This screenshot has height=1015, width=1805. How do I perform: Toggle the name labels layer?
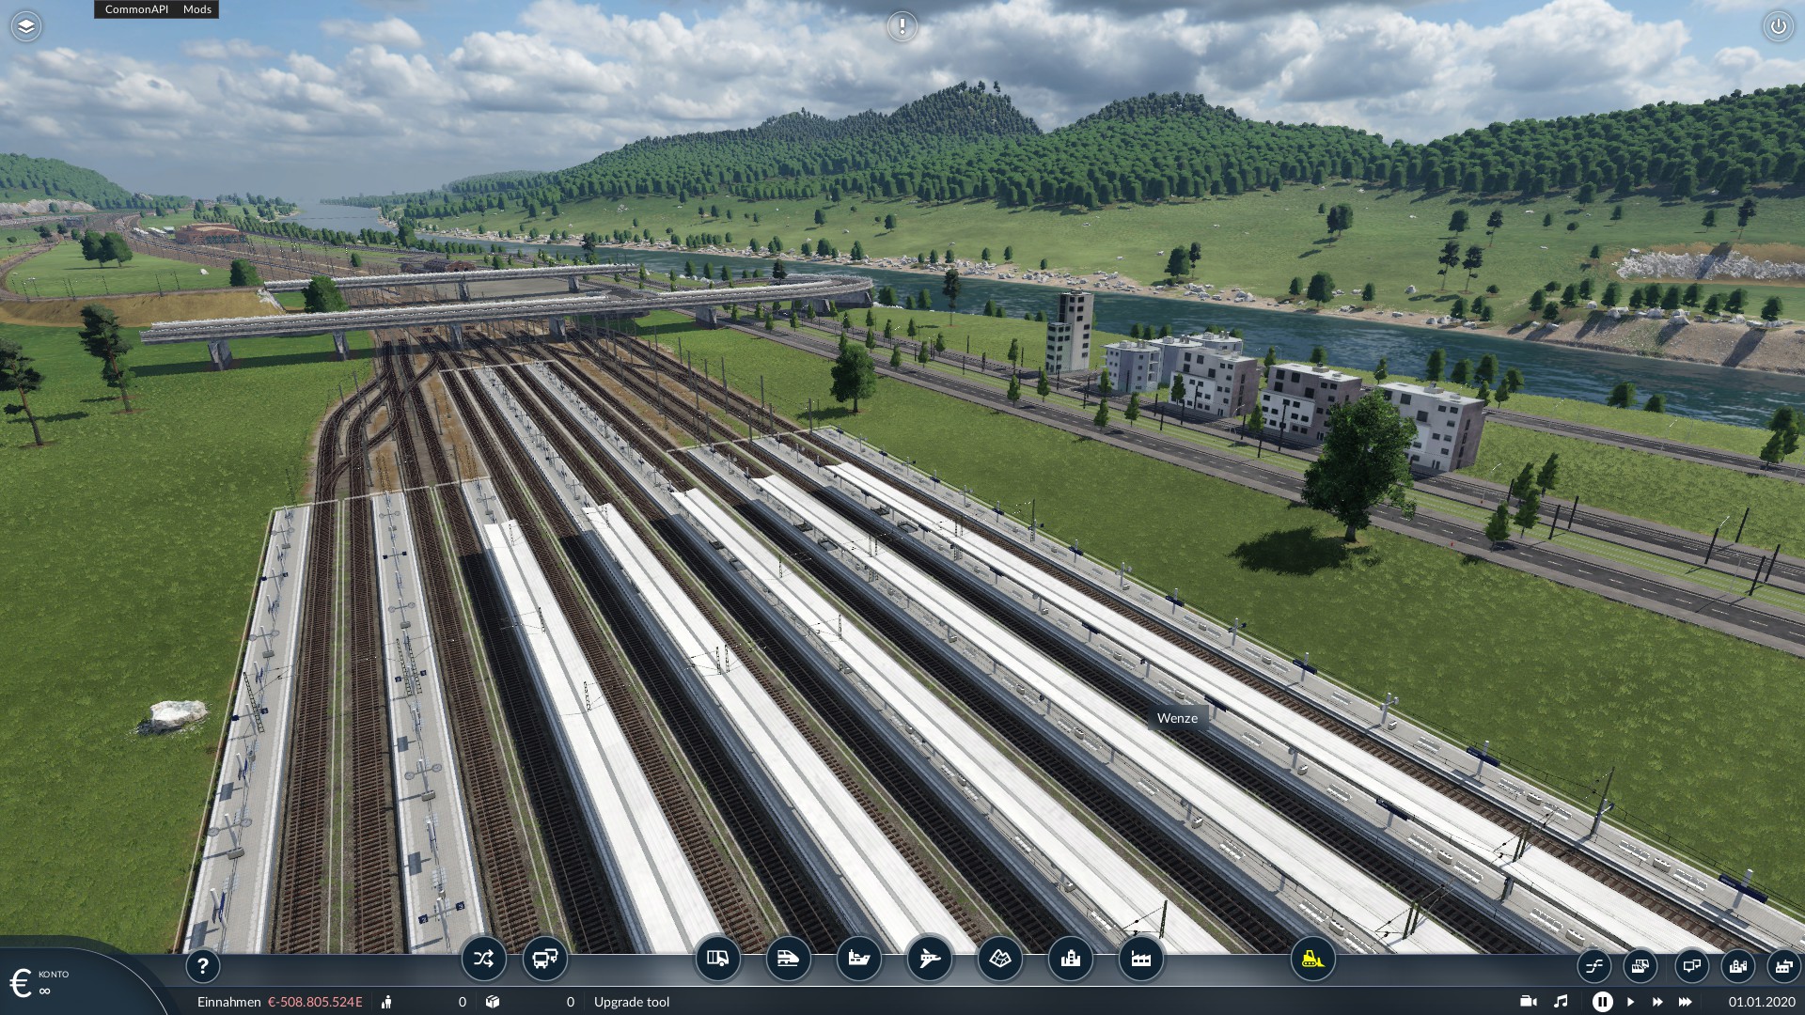click(1690, 965)
